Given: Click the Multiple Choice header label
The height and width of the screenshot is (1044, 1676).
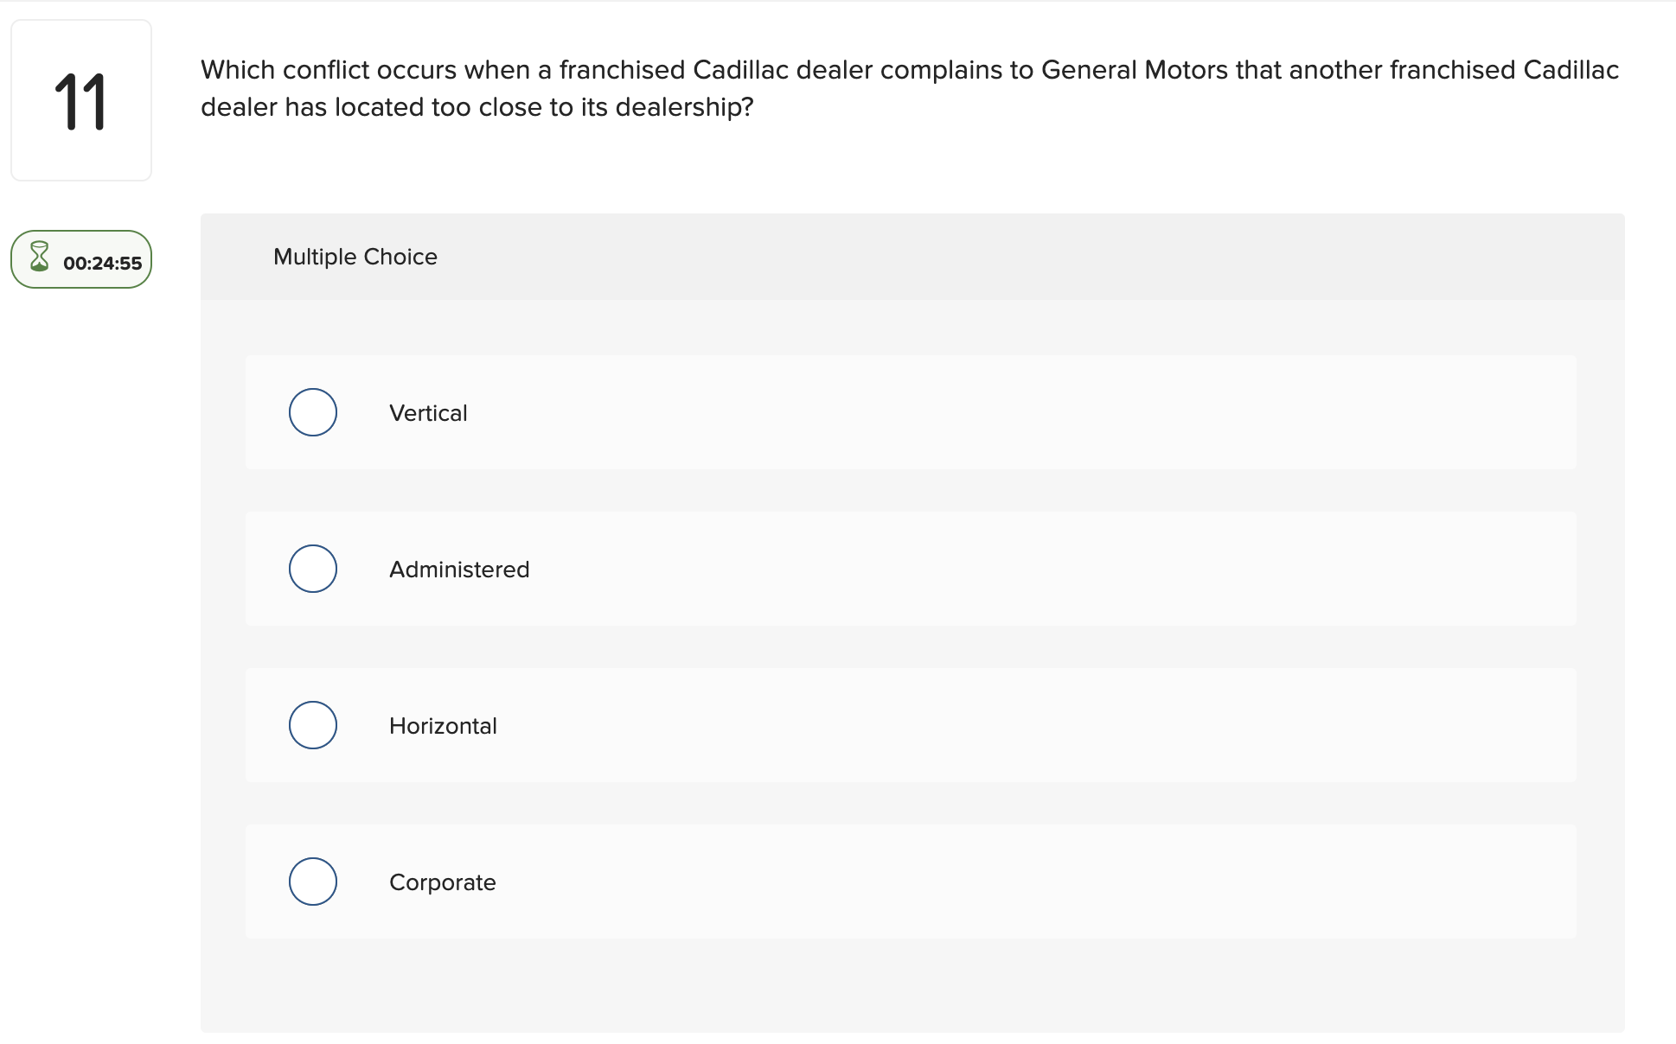Looking at the screenshot, I should (x=355, y=257).
